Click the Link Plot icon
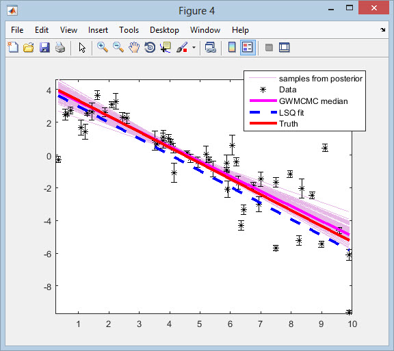Viewport: 394px width, 351px height. coord(210,47)
